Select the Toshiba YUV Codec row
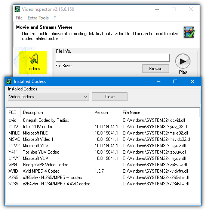 click(x=103, y=152)
